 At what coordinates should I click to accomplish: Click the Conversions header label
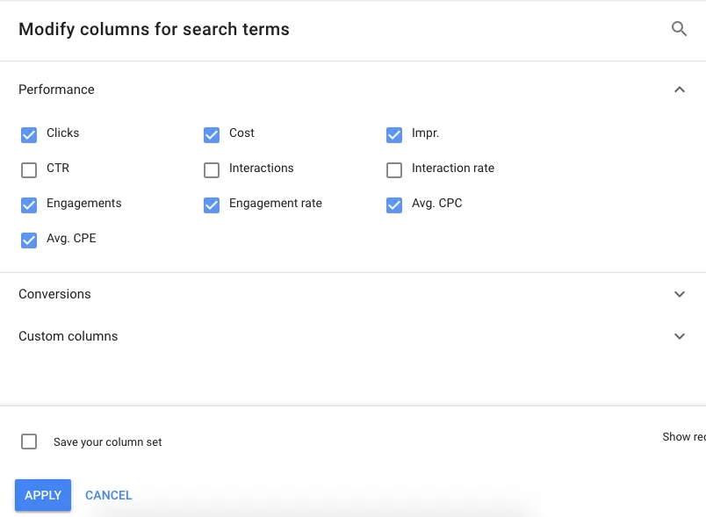(54, 294)
